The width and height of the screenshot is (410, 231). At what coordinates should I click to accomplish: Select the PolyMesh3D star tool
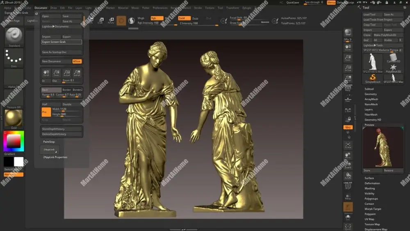(x=393, y=68)
